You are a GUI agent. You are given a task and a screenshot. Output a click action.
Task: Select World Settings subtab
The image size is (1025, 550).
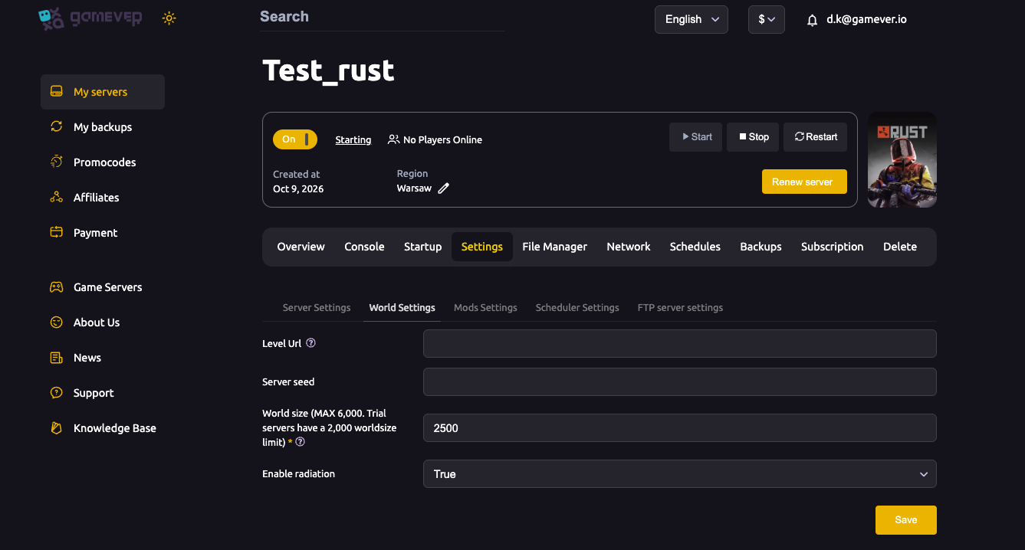click(402, 307)
